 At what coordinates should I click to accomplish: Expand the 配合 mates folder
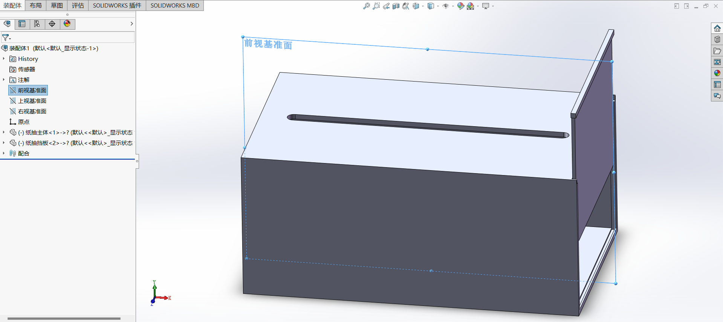(x=4, y=153)
